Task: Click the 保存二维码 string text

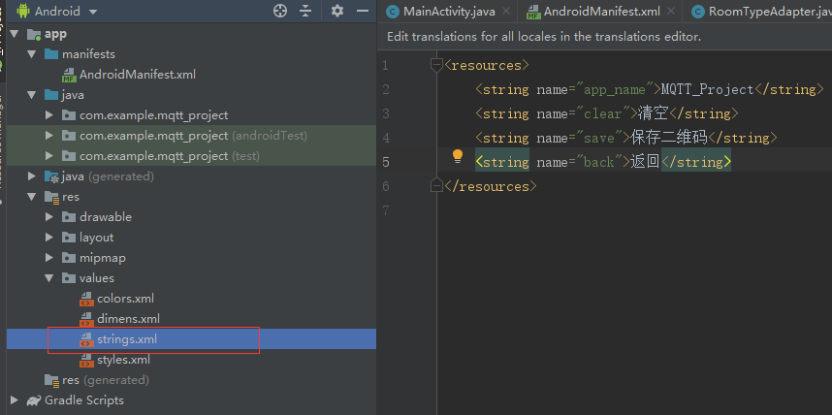Action: 669,138
